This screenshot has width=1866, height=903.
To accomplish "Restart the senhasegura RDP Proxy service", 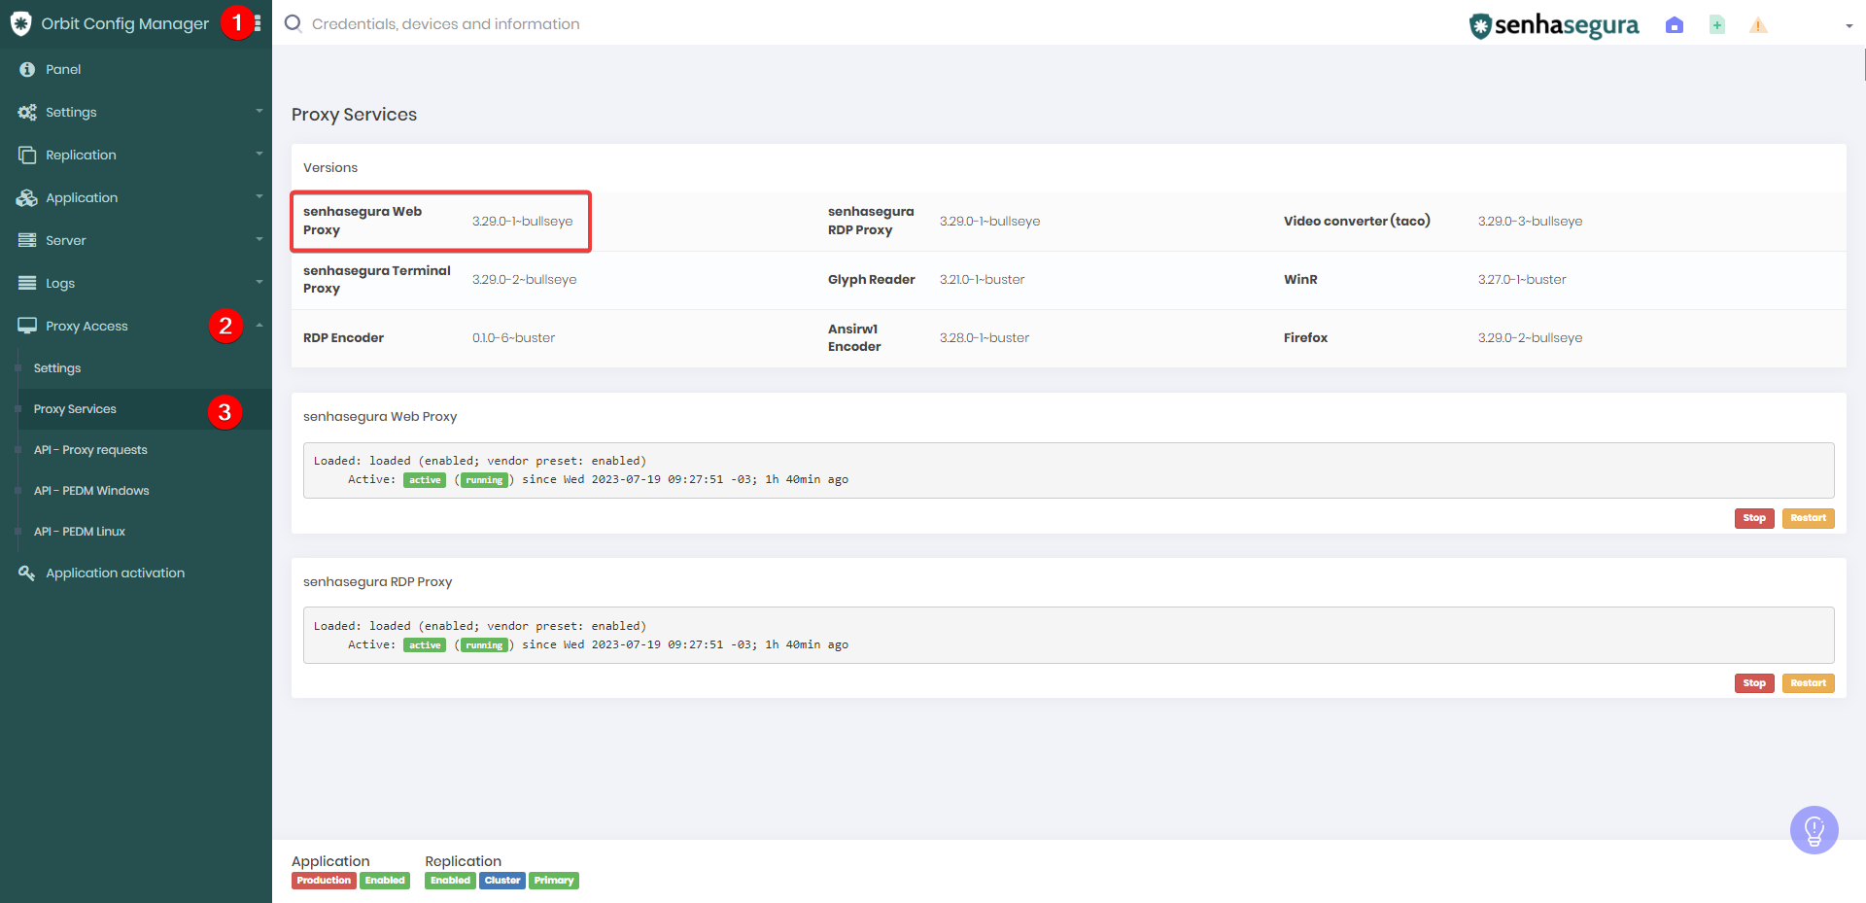I will [1808, 683].
